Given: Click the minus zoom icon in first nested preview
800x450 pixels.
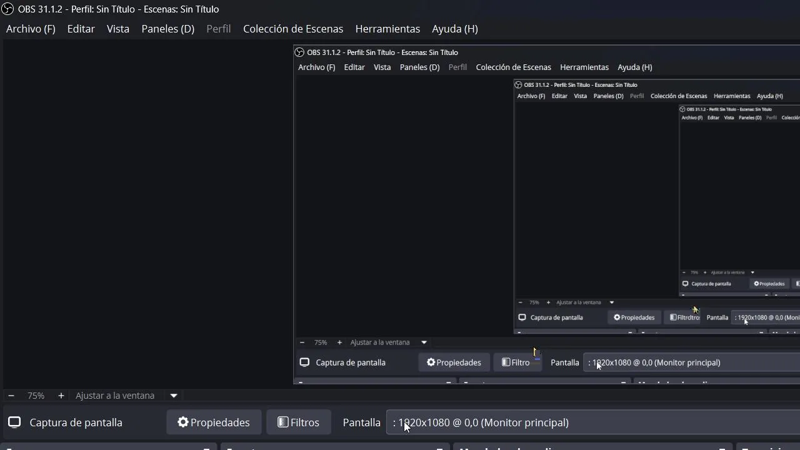Looking at the screenshot, I should (x=302, y=342).
